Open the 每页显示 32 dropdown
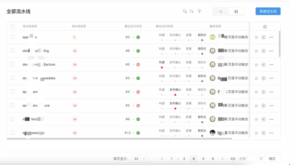 (140, 158)
